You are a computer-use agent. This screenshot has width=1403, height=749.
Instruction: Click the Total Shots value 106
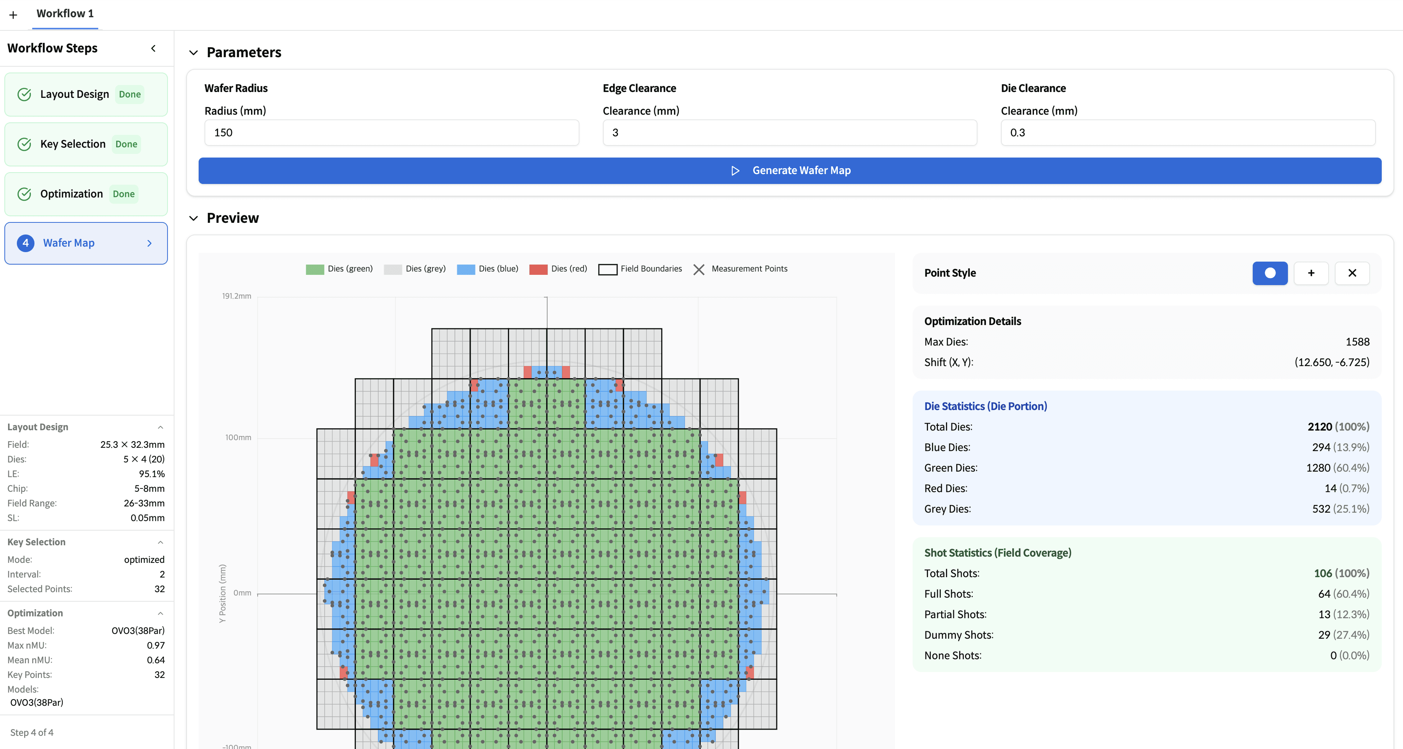coord(1323,573)
